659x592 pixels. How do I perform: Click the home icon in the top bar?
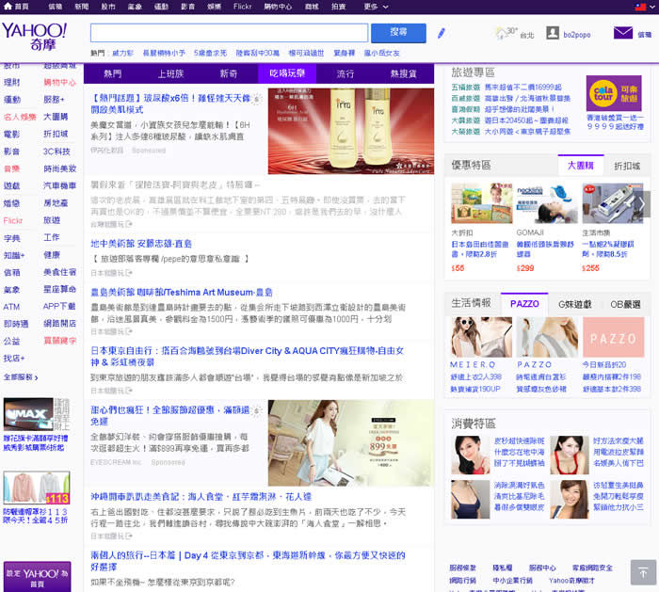(x=8, y=7)
